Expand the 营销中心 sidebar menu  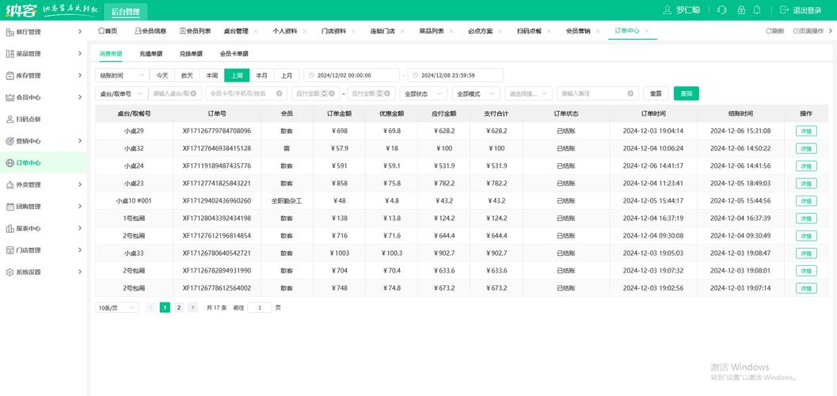[79, 142]
